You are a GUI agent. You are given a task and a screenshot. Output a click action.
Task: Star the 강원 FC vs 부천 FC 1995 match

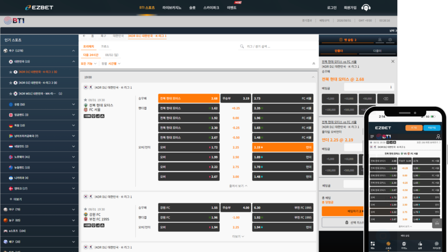(x=85, y=209)
